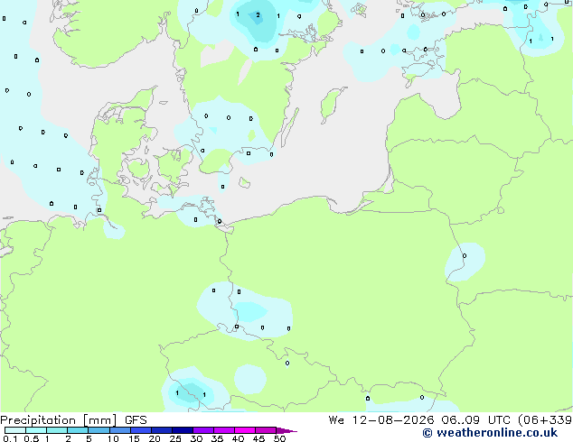The width and height of the screenshot is (573, 442).
Task: Click the legend scale label '40'
Action: 238,438
